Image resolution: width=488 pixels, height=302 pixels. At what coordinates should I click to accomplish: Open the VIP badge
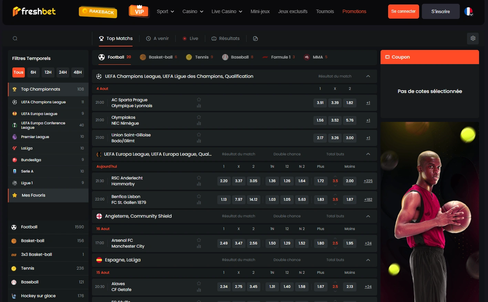coord(139,11)
